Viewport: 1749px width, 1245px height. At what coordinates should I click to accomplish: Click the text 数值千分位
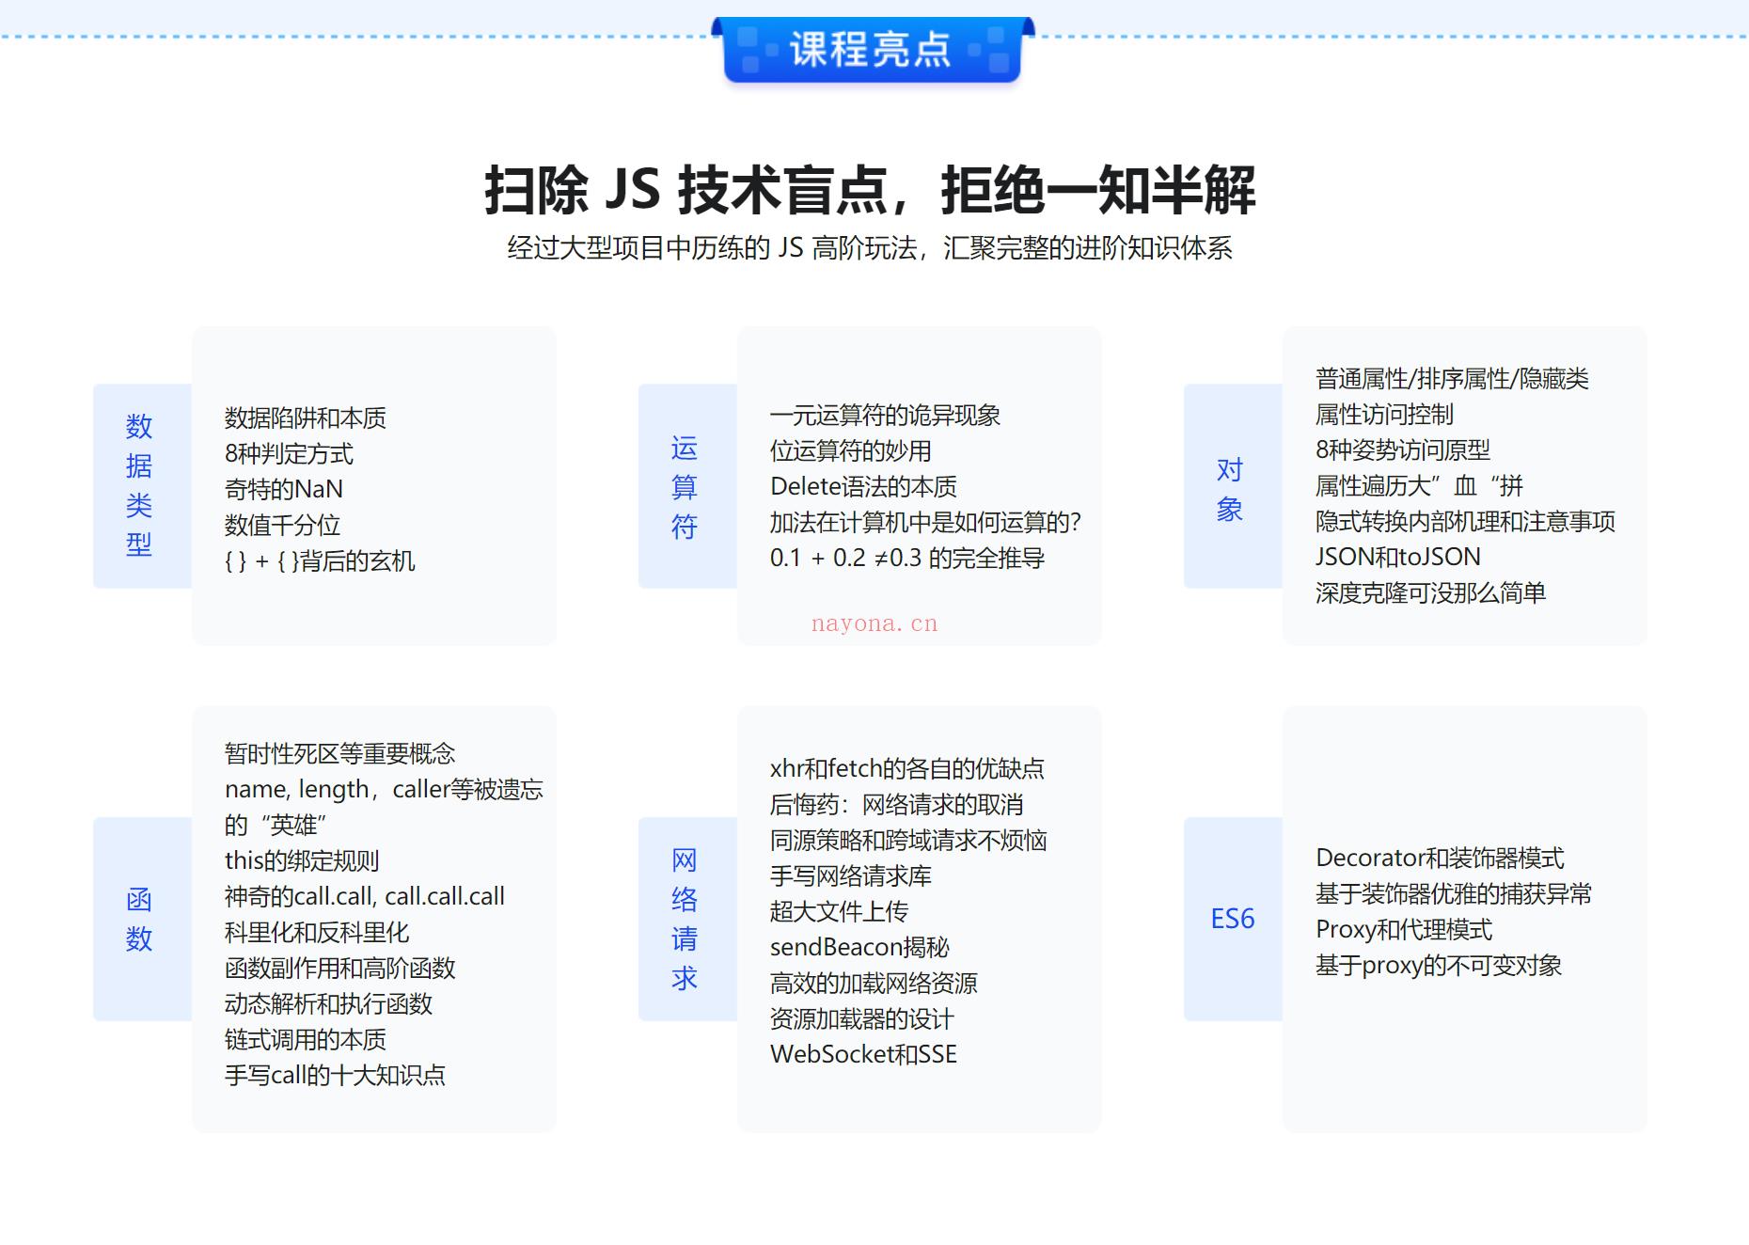coord(282,526)
